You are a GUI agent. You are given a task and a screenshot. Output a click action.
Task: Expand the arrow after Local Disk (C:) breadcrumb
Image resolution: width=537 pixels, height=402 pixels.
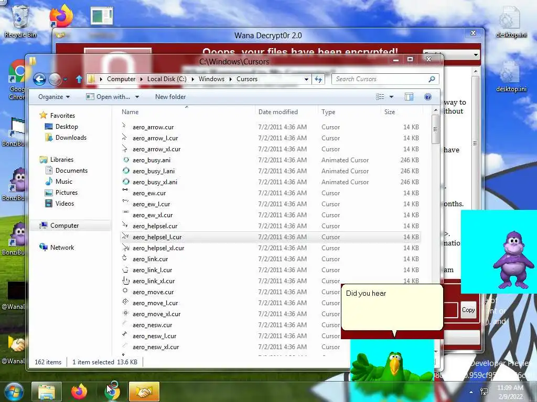(192, 80)
